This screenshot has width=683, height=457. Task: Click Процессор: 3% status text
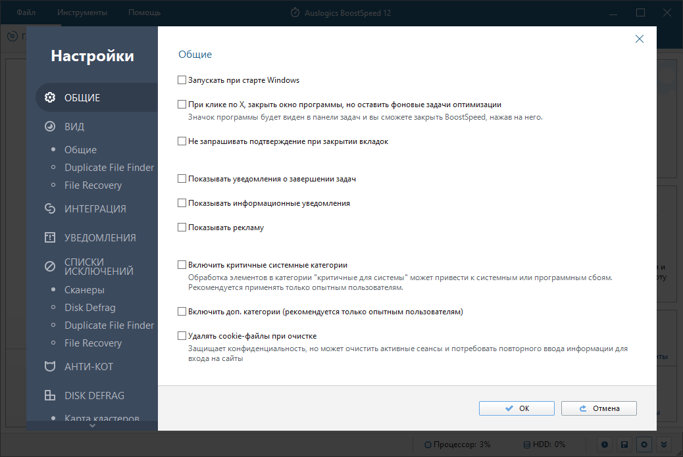462,445
